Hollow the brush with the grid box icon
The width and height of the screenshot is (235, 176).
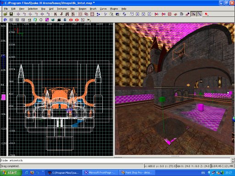(x=80, y=14)
